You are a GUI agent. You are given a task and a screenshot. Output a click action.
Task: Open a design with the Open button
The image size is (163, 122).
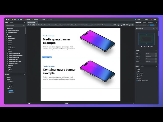(14, 19)
